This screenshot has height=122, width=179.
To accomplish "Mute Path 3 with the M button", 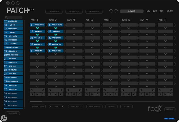I will [74, 94].
